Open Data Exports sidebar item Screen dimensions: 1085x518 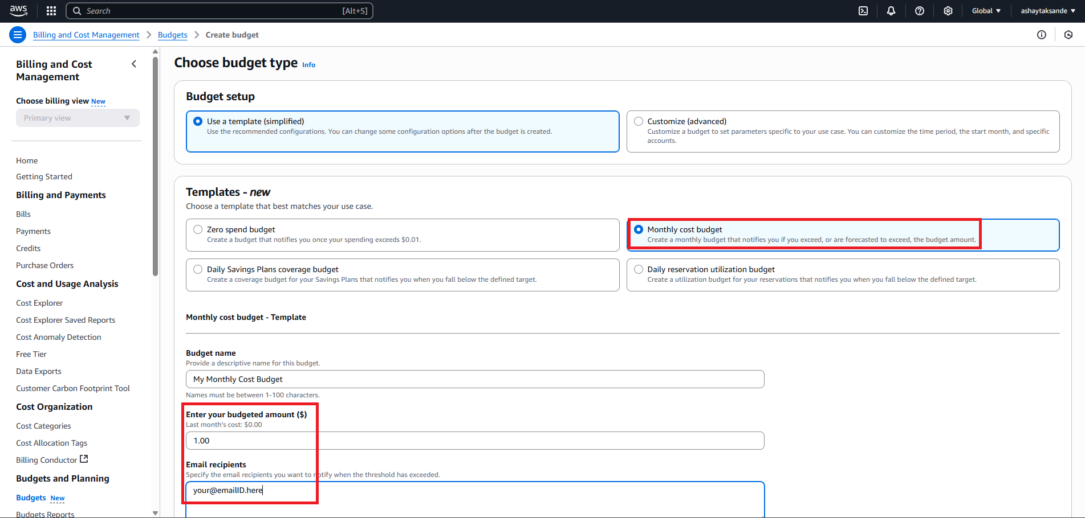(x=39, y=371)
